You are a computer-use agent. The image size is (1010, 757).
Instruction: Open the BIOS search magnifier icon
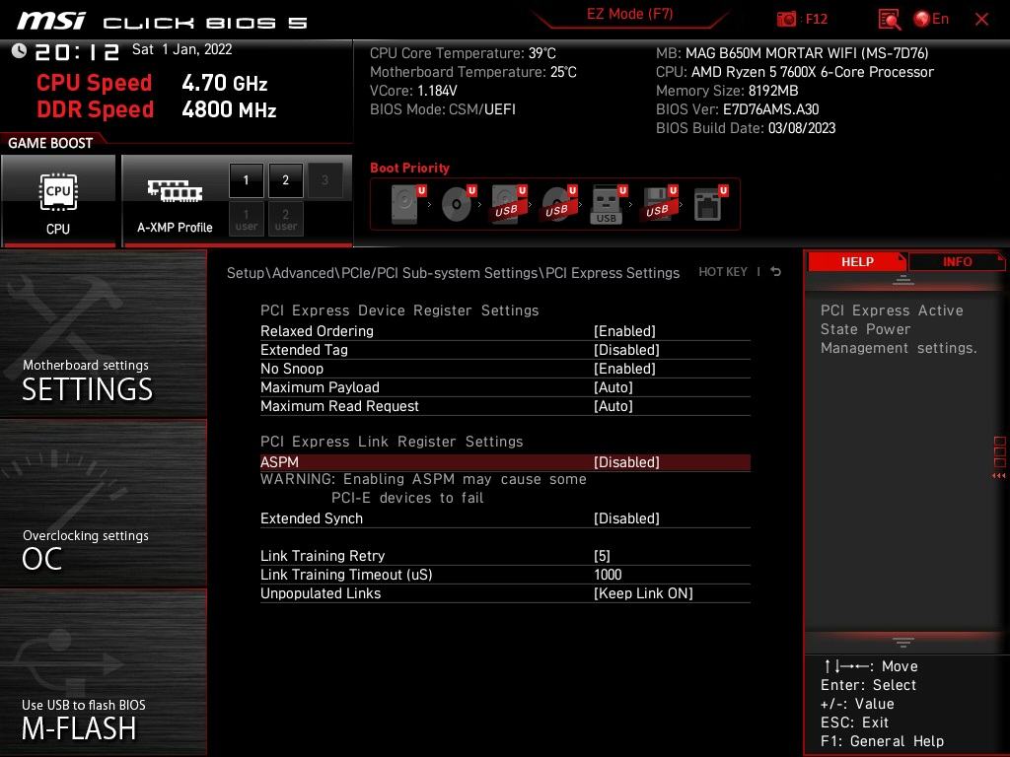click(x=889, y=20)
